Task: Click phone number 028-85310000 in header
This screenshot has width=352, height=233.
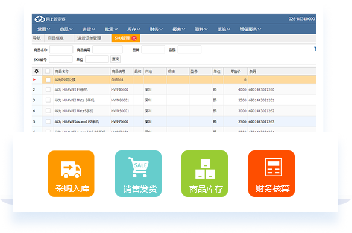Action: 301,19
